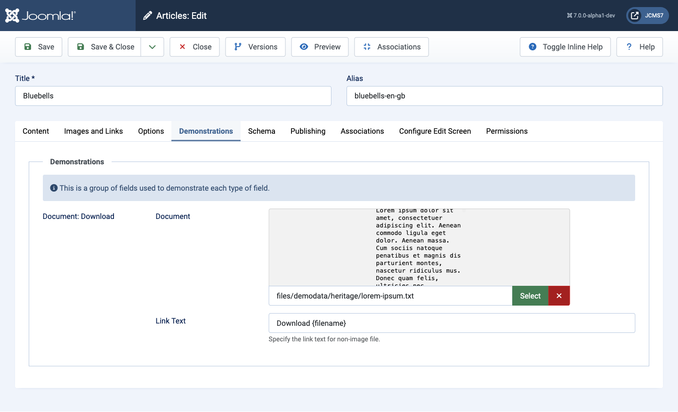Click the JCMS7 site link button
Screen dimensions: 678x412
point(647,16)
